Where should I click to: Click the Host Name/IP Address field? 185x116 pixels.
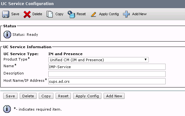(107, 81)
